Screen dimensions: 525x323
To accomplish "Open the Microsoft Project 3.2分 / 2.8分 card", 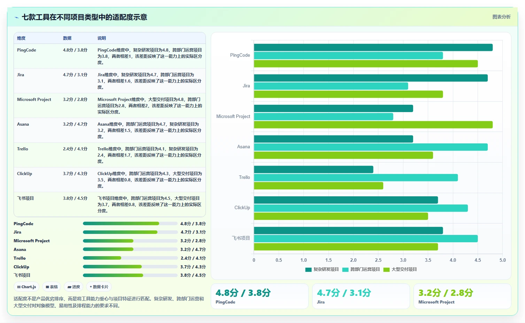I will point(462,296).
